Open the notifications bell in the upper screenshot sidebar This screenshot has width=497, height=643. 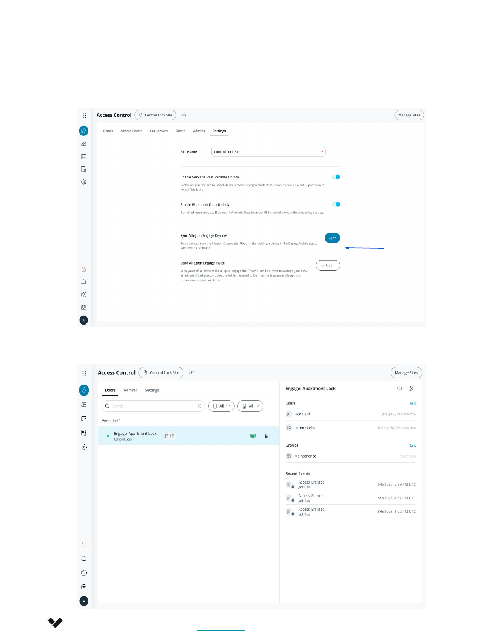click(x=84, y=282)
